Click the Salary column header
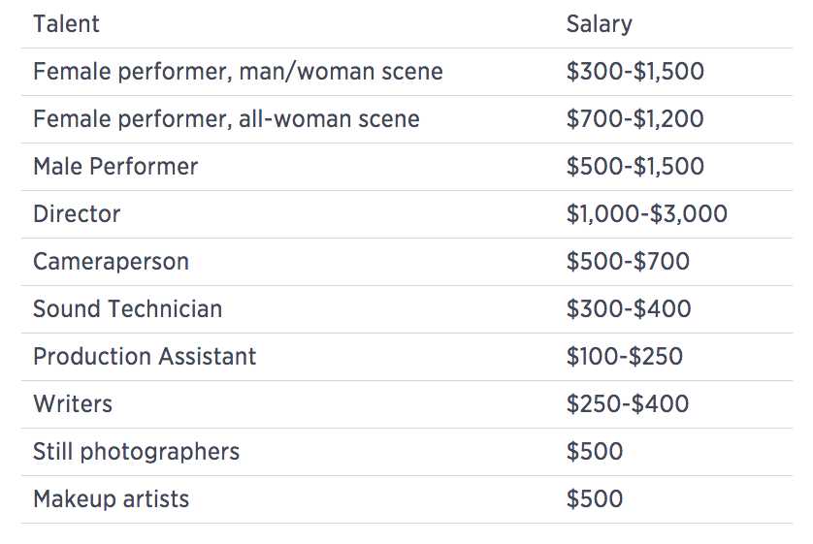This screenshot has width=813, height=544. tap(599, 24)
